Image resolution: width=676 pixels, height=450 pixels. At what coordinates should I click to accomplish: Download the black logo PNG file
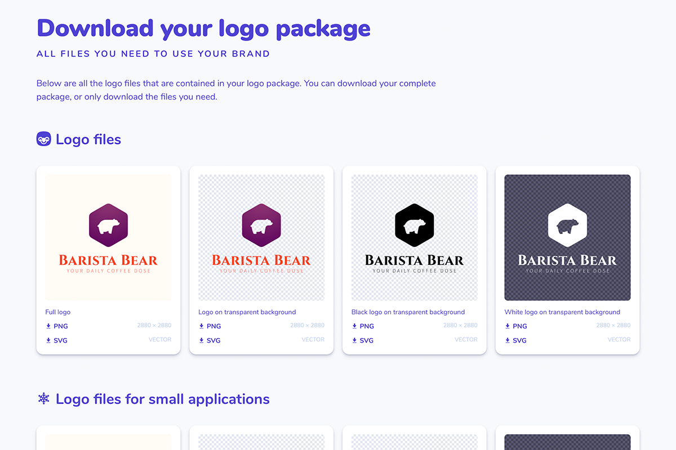click(x=363, y=326)
